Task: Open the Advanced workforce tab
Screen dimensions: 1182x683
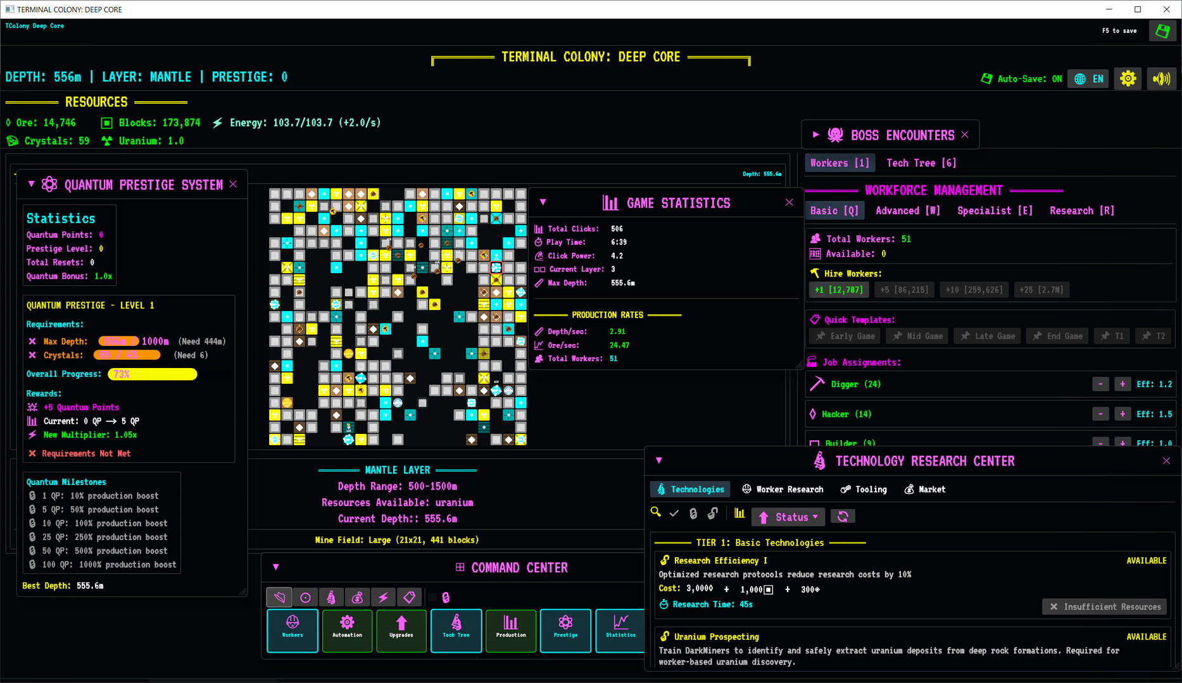Action: (908, 210)
